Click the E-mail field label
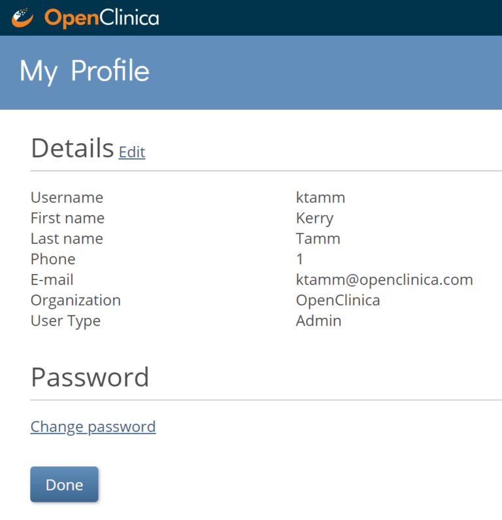Viewport: 502px width, 520px height. (x=52, y=280)
